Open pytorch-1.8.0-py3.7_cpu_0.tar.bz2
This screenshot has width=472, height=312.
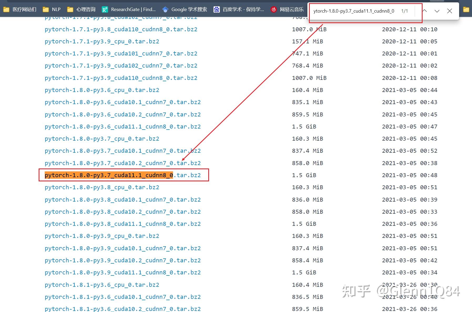point(102,139)
